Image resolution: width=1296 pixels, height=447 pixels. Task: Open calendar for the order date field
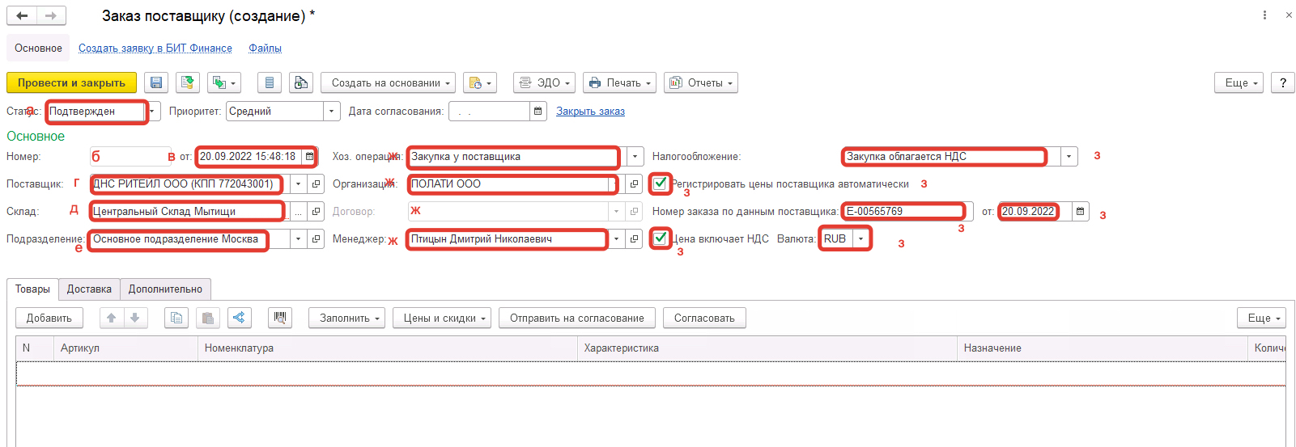(x=309, y=157)
